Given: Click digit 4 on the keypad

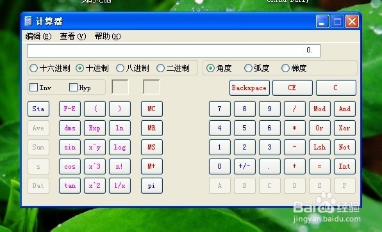Looking at the screenshot, I should [x=219, y=128].
